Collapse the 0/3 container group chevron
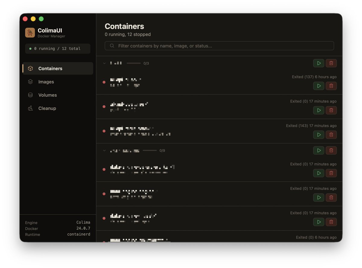 (104, 63)
